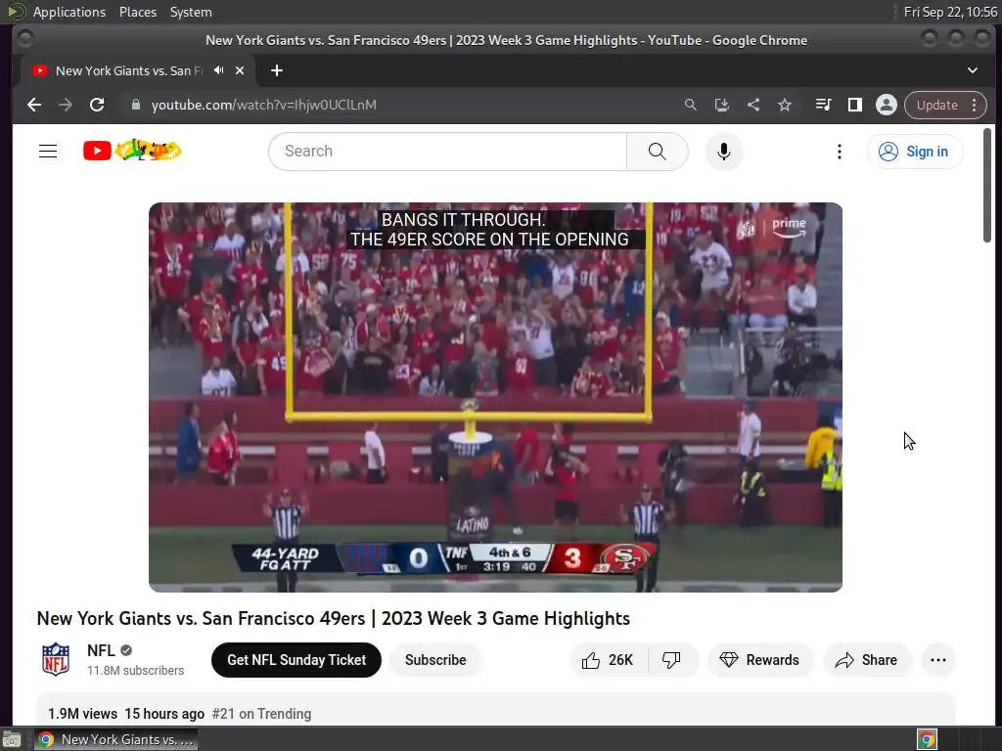Focus the YouTube Search field

tap(447, 152)
